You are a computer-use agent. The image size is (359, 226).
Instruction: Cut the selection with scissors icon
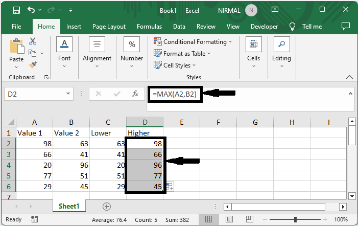33,41
